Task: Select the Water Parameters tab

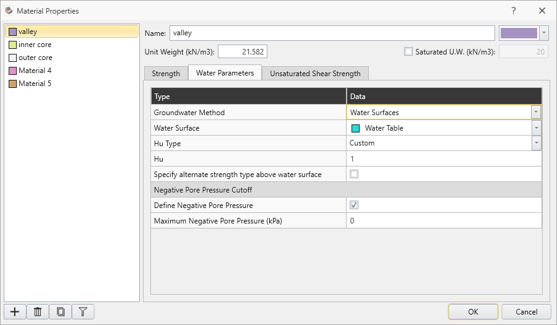Action: (x=225, y=73)
